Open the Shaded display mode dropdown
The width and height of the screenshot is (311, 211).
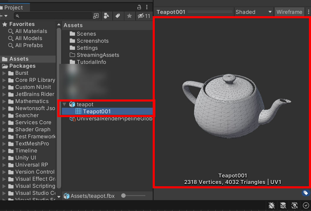coord(254,12)
